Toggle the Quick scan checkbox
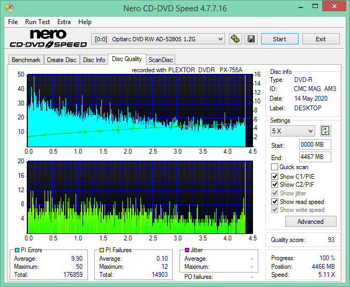This screenshot has height=287, width=350. (x=274, y=167)
